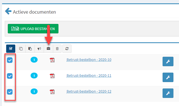Viewport: 179px width, 106px height.
Task: Click the paste documents toolbar icon
Action: [30, 49]
